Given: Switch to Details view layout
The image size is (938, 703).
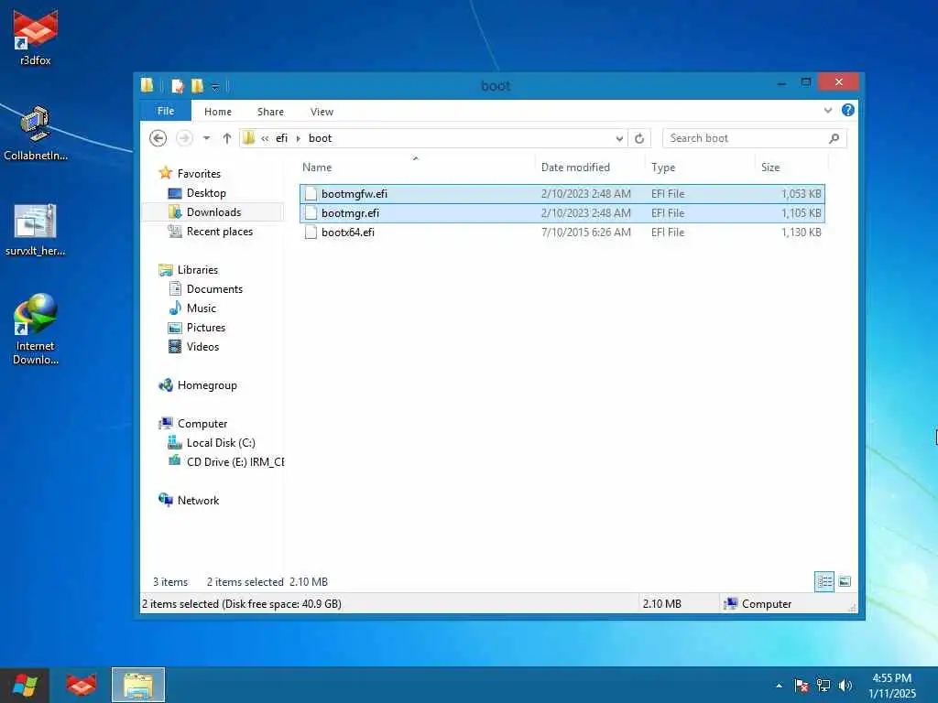Looking at the screenshot, I should (x=824, y=581).
